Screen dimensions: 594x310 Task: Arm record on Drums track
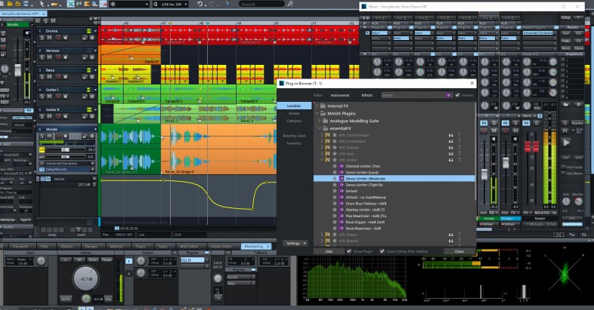coord(58,38)
